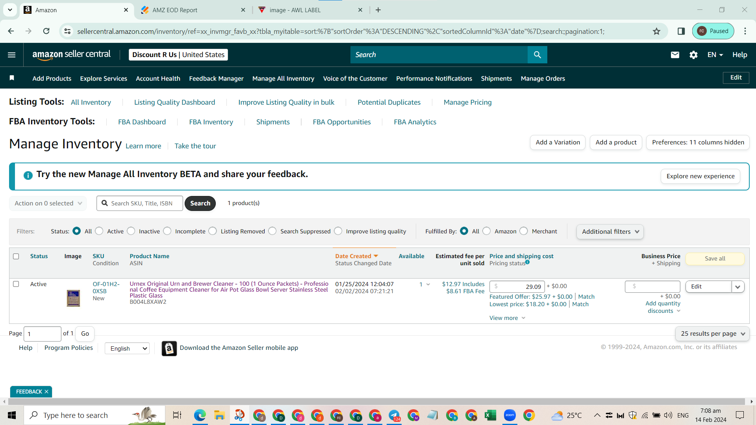
Task: Open the Seller Central hamburger menu
Action: tap(12, 55)
